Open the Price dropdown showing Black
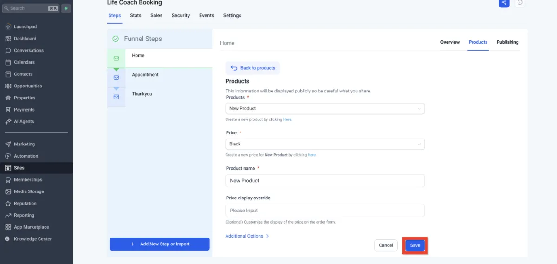 pos(324,144)
